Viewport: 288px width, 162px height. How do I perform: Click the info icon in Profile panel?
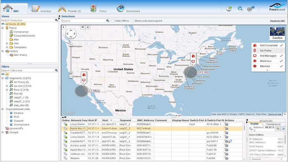point(283,129)
